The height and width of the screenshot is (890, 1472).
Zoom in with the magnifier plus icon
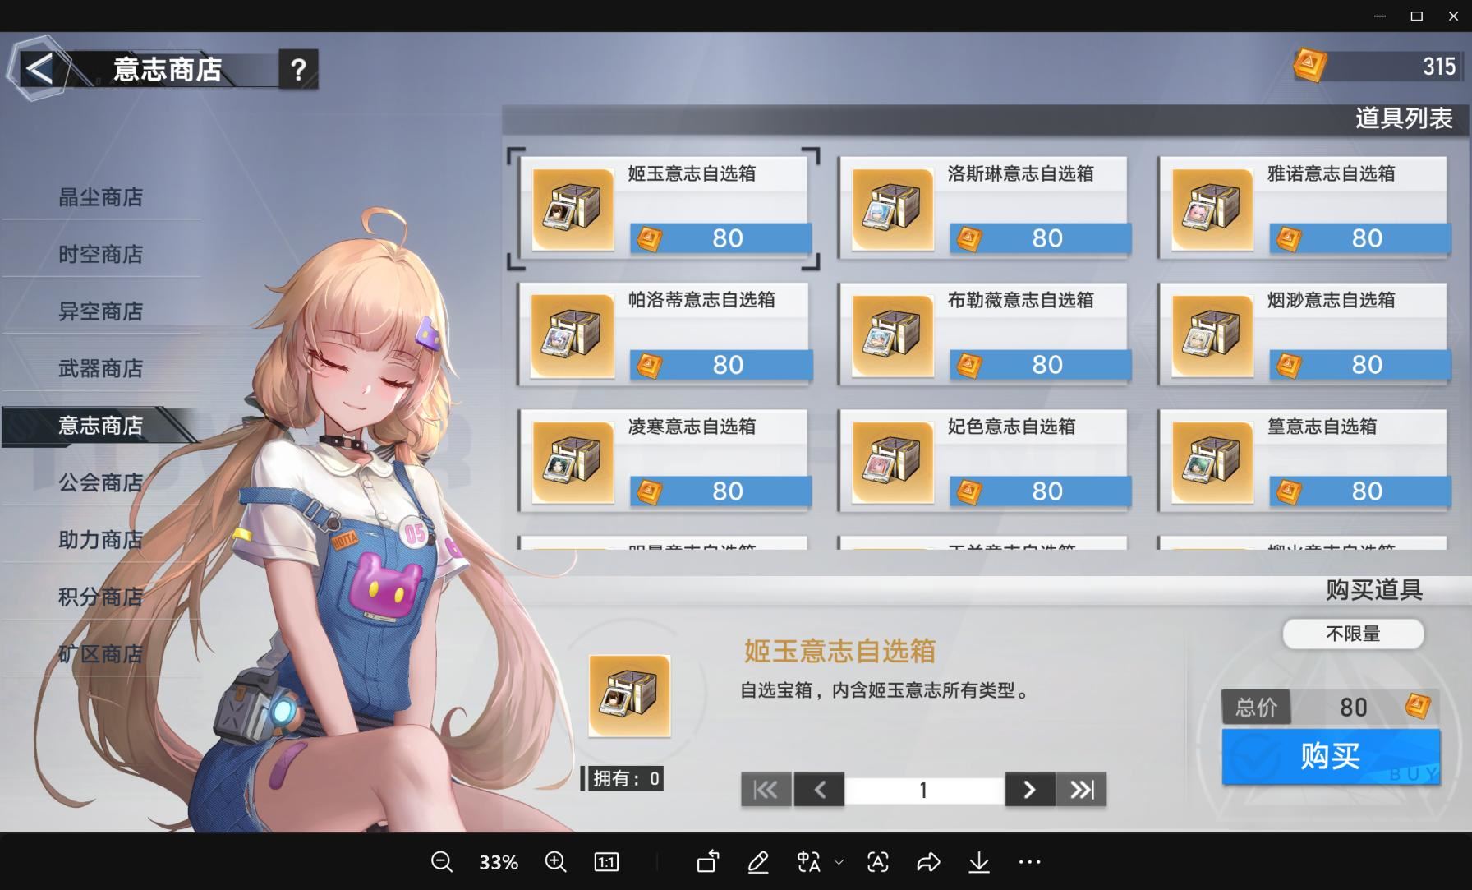555,861
